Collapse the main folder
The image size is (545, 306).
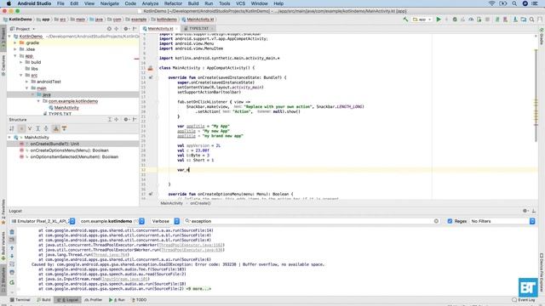(27, 88)
